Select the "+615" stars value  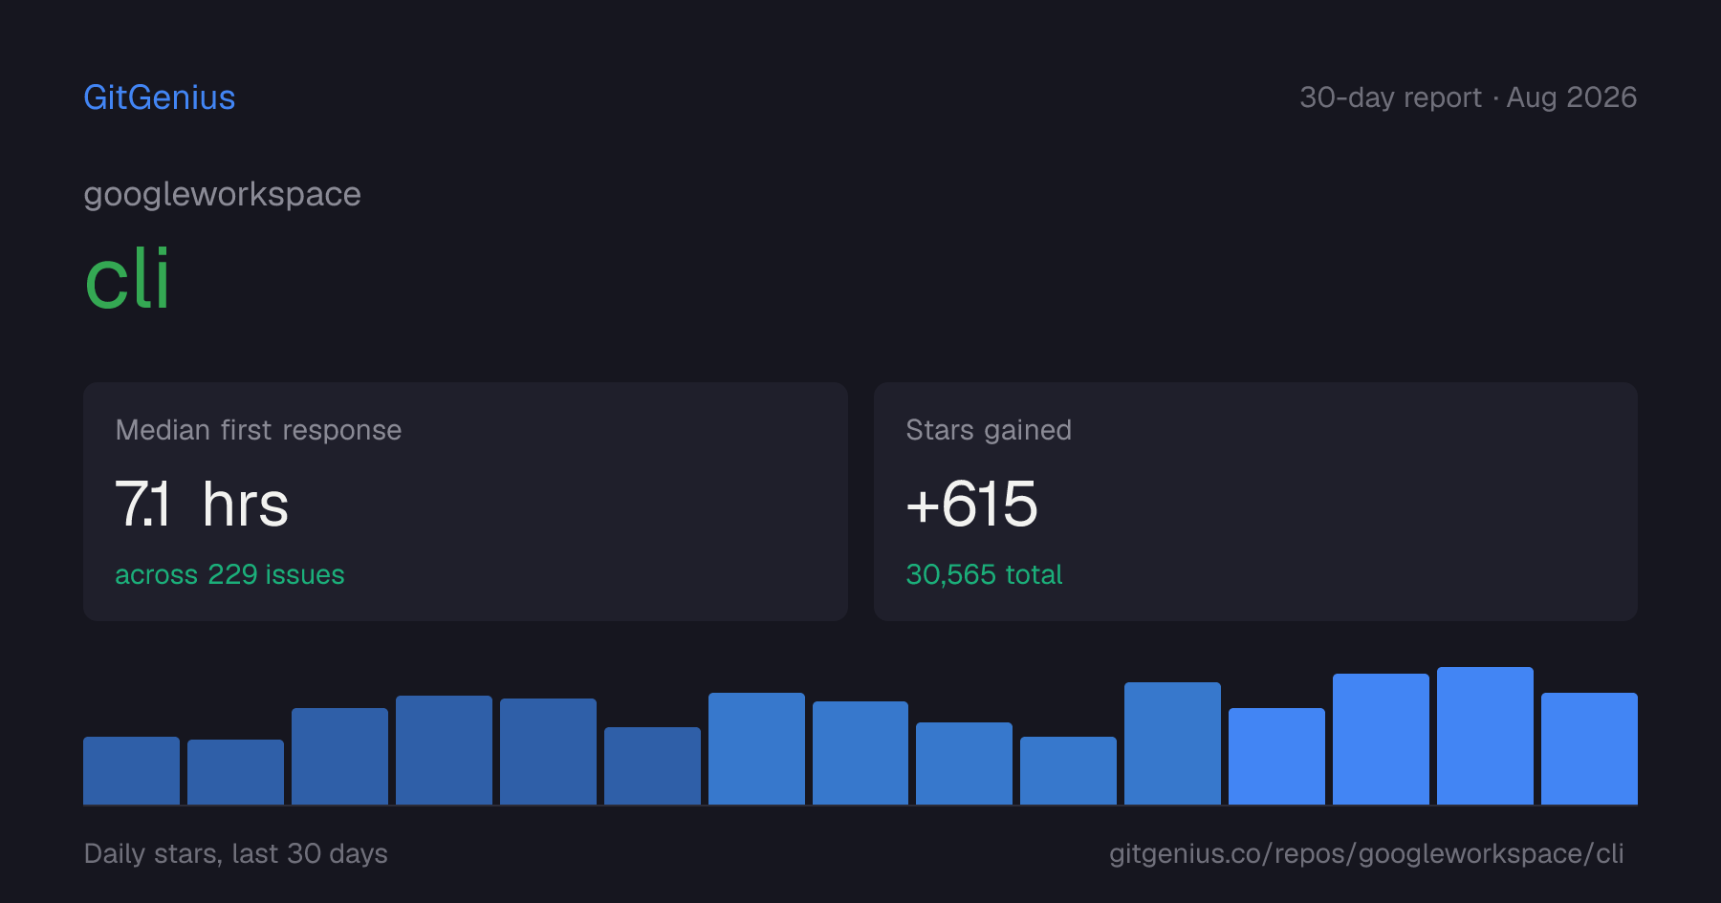(971, 504)
